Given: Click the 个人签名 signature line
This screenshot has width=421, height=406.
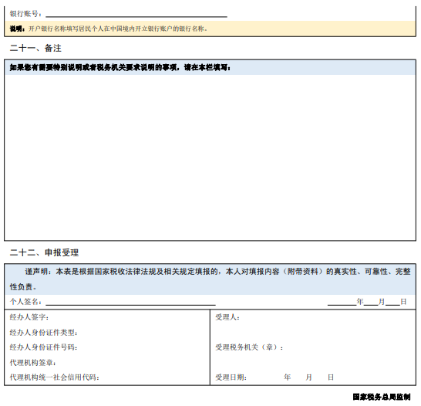Looking at the screenshot, I should coord(130,302).
